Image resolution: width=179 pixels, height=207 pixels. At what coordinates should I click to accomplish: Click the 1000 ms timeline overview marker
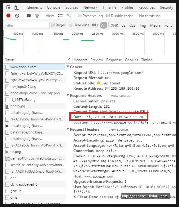click(x=37, y=34)
